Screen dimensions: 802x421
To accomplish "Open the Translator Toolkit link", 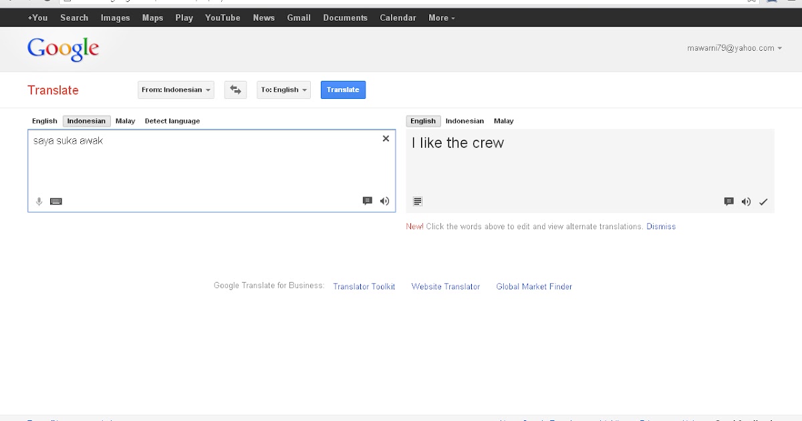I will [364, 287].
